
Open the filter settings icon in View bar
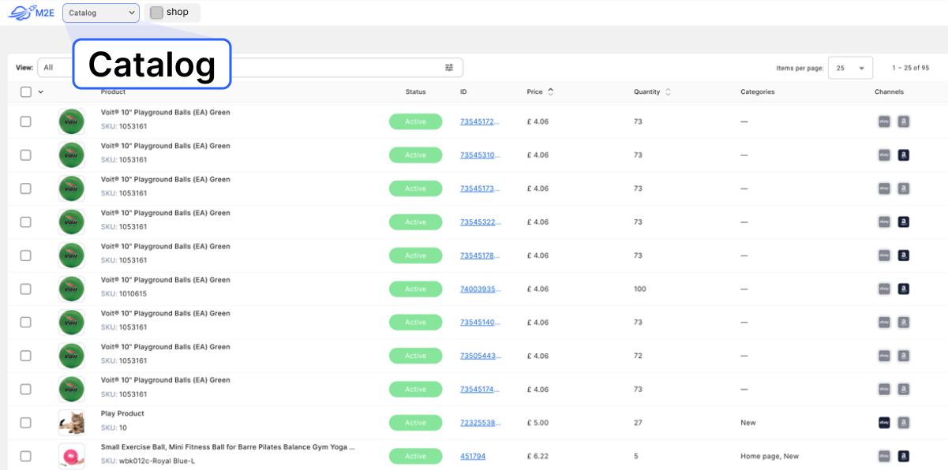click(449, 68)
